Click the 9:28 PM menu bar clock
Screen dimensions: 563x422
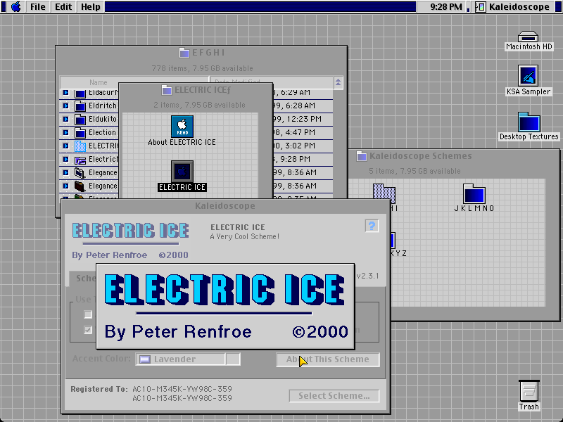(446, 6)
